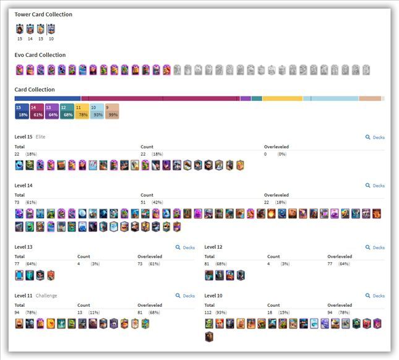
Task: Click the yellow Heal Spirit card in Level 11
Action: [x=51, y=324]
